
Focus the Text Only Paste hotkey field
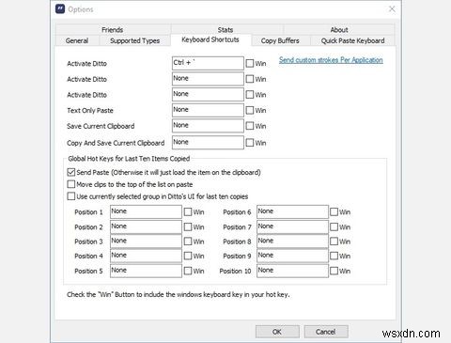208,110
